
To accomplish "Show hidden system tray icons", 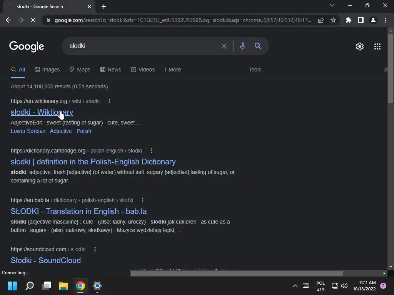I will coord(295,286).
